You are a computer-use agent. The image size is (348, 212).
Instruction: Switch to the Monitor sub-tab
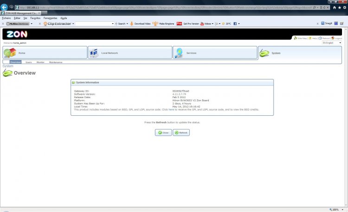coord(40,62)
